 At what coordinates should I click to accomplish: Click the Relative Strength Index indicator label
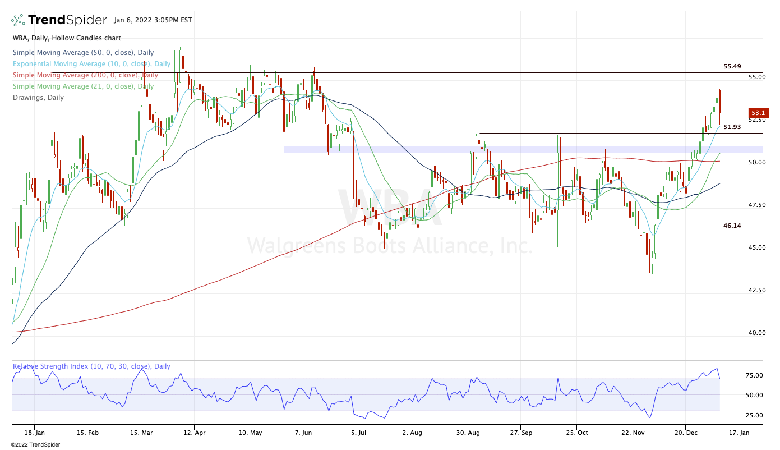coord(91,366)
